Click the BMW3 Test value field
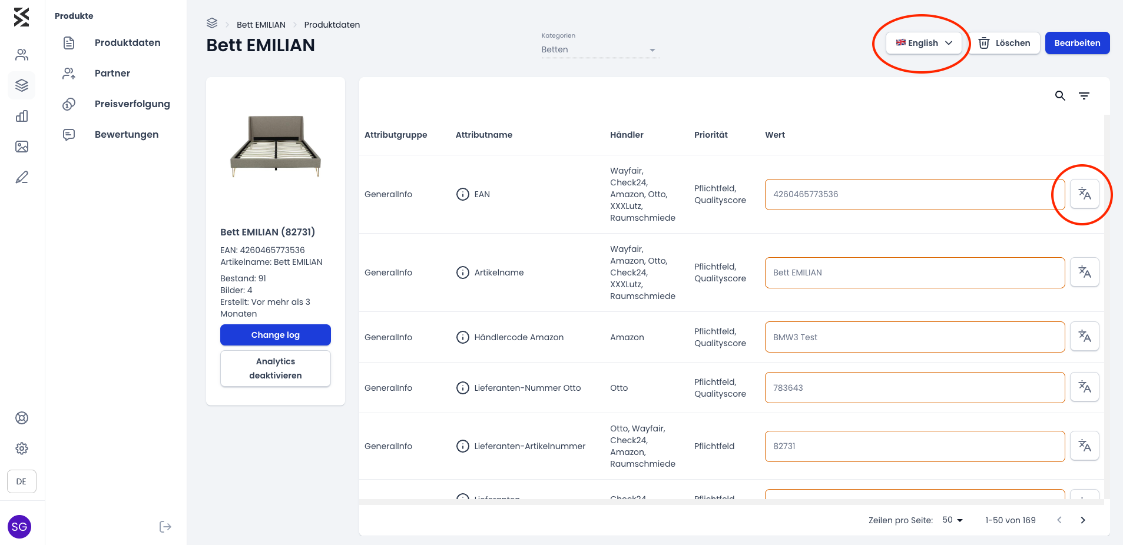1123x545 pixels. (915, 337)
